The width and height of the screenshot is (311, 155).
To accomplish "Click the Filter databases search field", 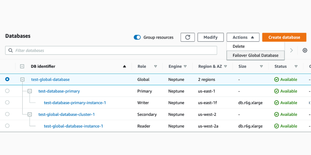I will coord(111,51).
